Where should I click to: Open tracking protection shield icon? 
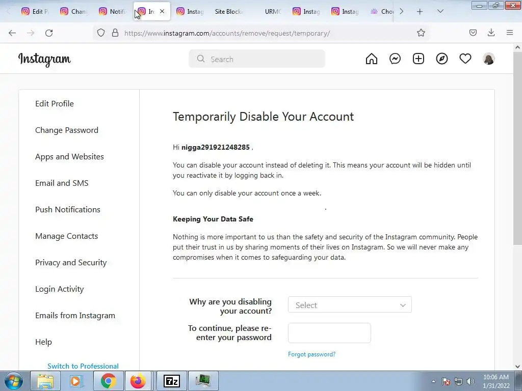coord(101,33)
